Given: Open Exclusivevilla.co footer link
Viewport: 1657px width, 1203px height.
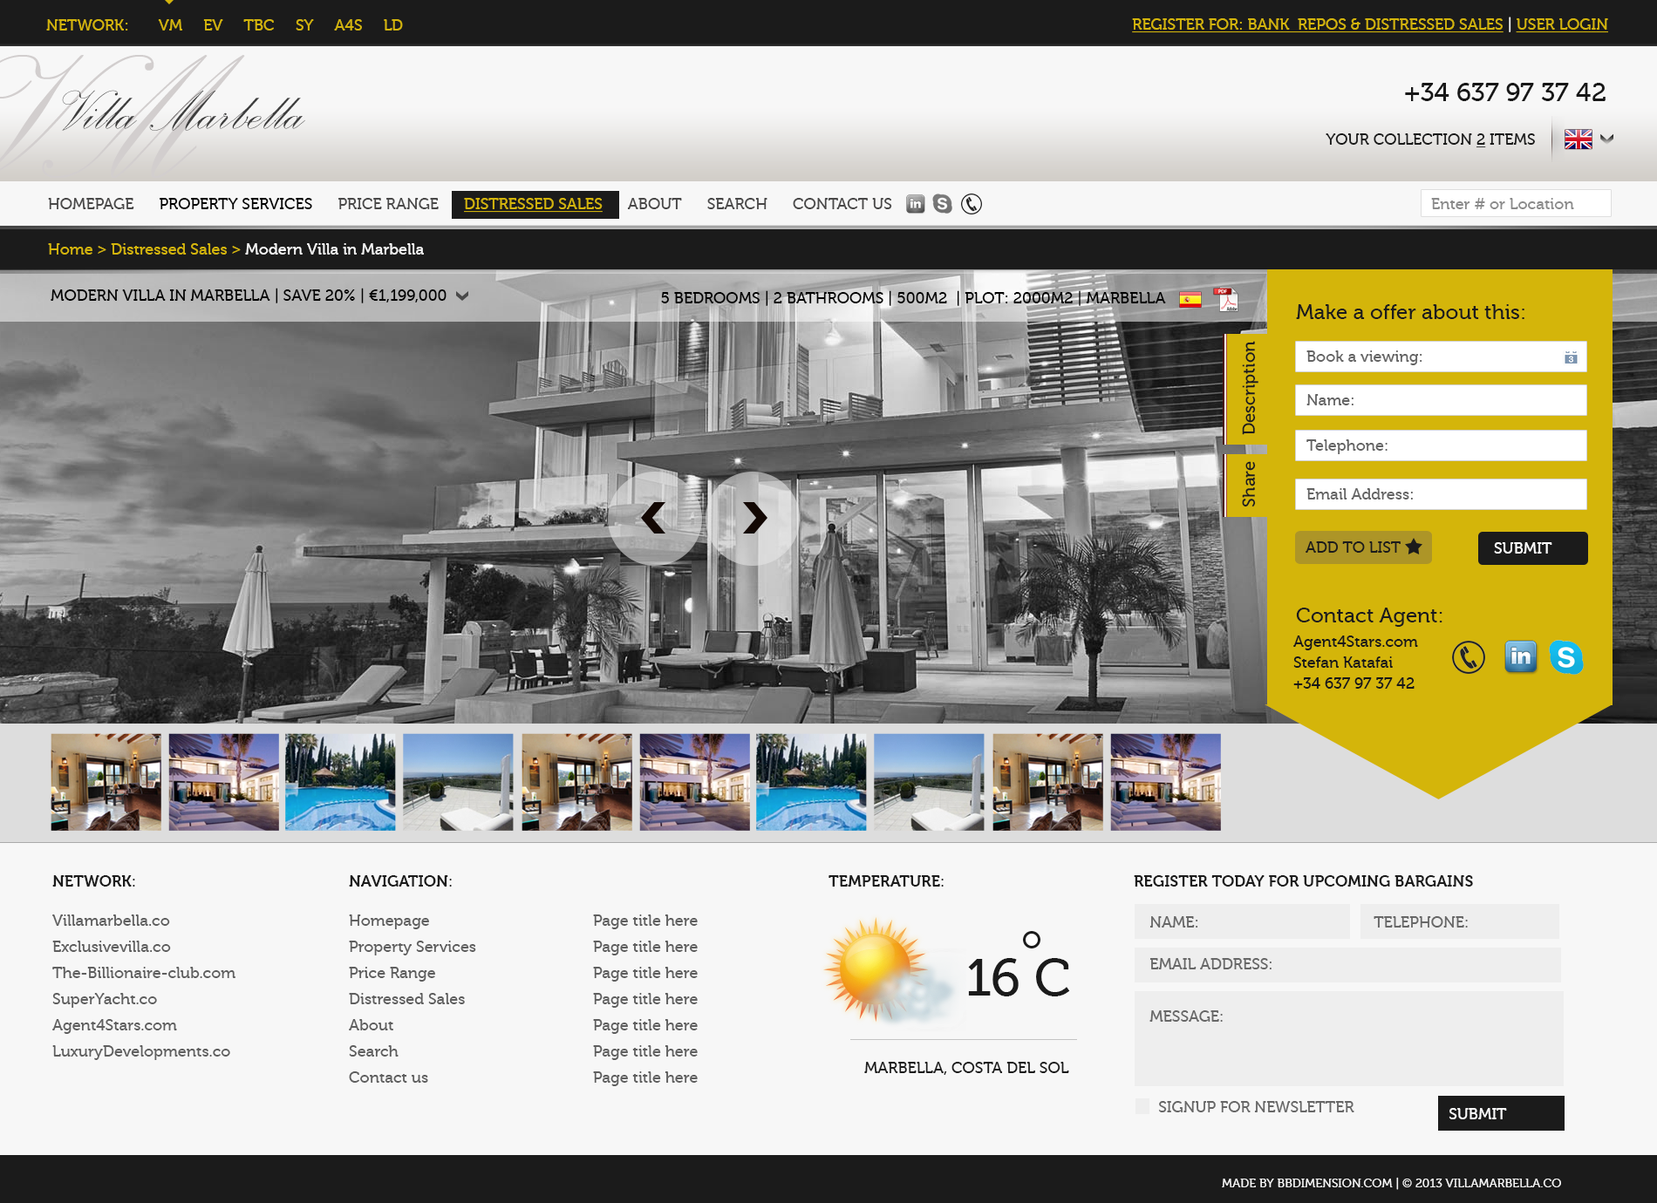Looking at the screenshot, I should point(112,947).
